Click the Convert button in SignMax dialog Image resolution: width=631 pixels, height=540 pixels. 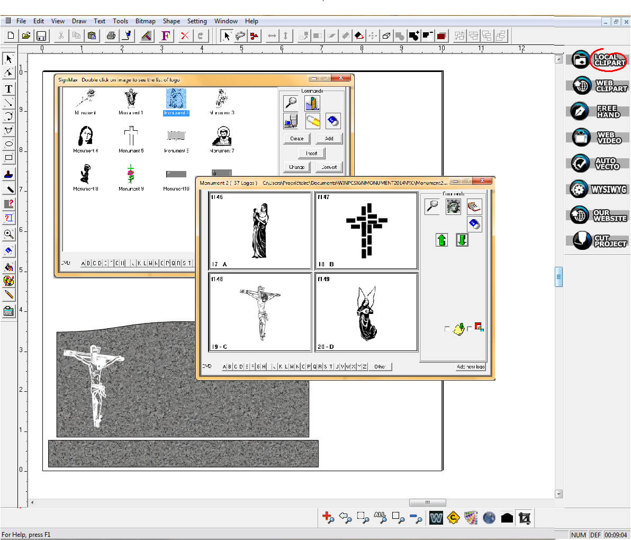pyautogui.click(x=329, y=167)
